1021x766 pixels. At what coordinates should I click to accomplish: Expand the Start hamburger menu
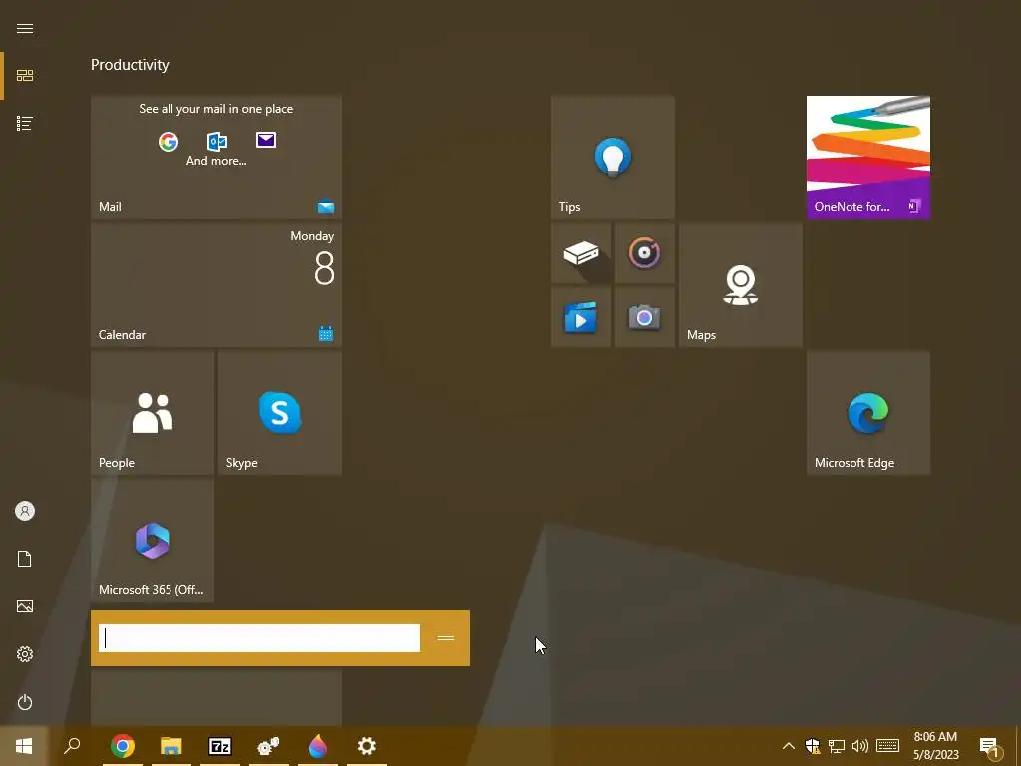[25, 28]
